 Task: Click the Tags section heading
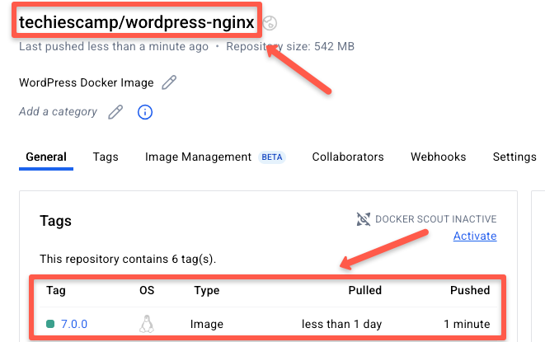55,221
